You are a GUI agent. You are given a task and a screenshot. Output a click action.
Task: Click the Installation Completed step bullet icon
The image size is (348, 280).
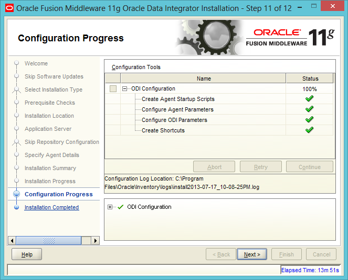[16, 207]
